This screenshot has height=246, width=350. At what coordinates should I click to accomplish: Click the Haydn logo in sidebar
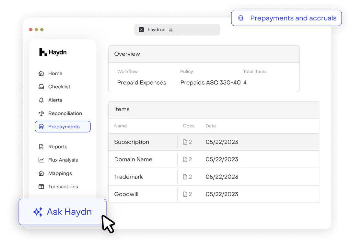tap(53, 52)
